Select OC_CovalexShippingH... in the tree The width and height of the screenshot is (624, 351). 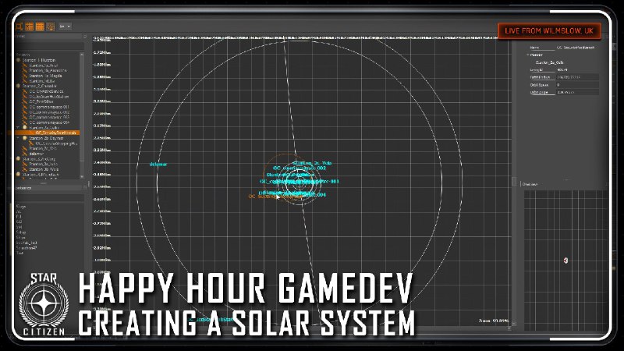coord(56,144)
